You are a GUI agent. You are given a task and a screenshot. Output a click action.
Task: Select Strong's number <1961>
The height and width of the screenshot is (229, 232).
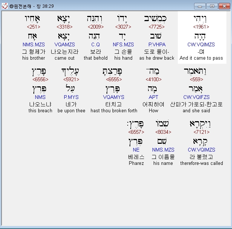[201, 27]
